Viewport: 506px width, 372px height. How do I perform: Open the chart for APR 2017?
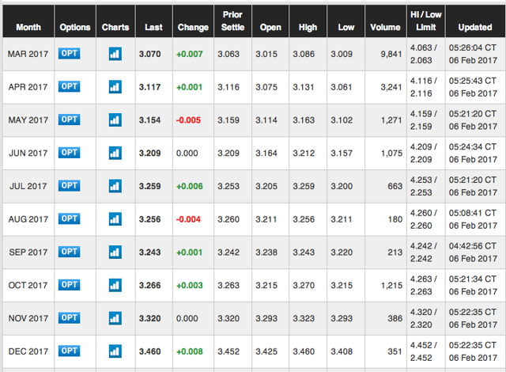click(x=115, y=87)
